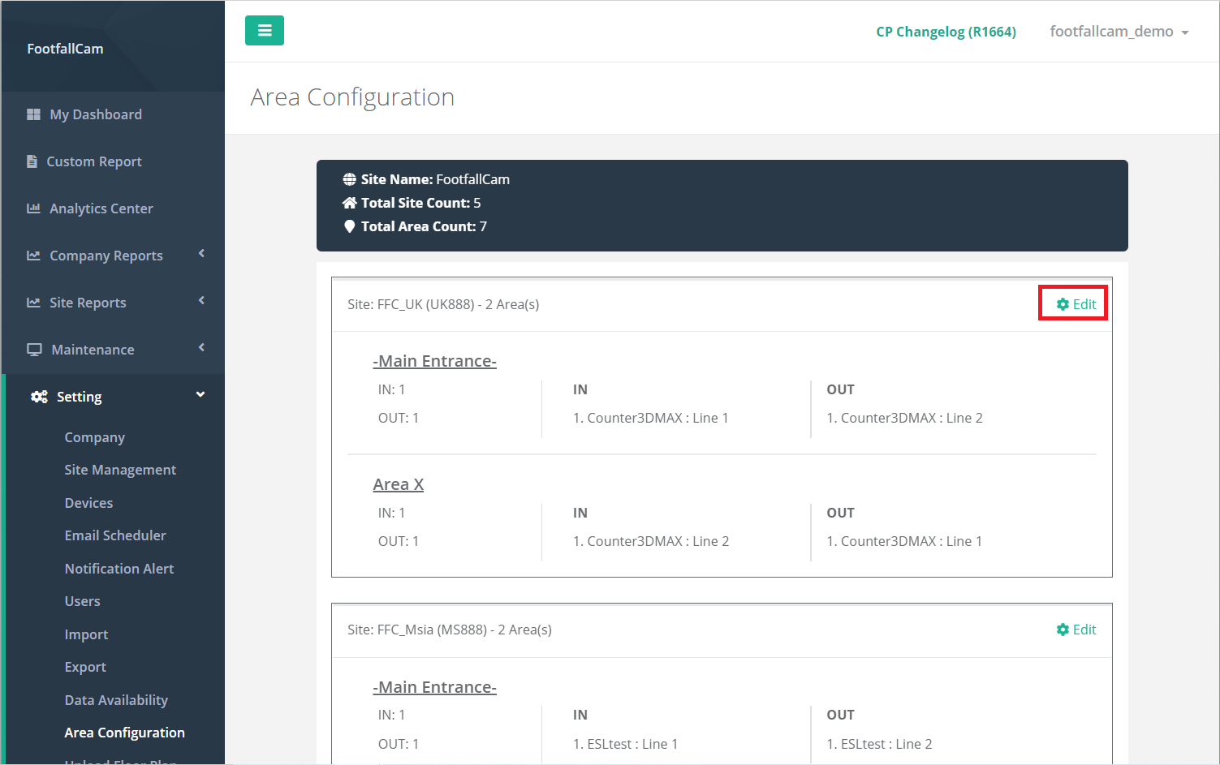Click the Custom Report document icon

coord(32,161)
